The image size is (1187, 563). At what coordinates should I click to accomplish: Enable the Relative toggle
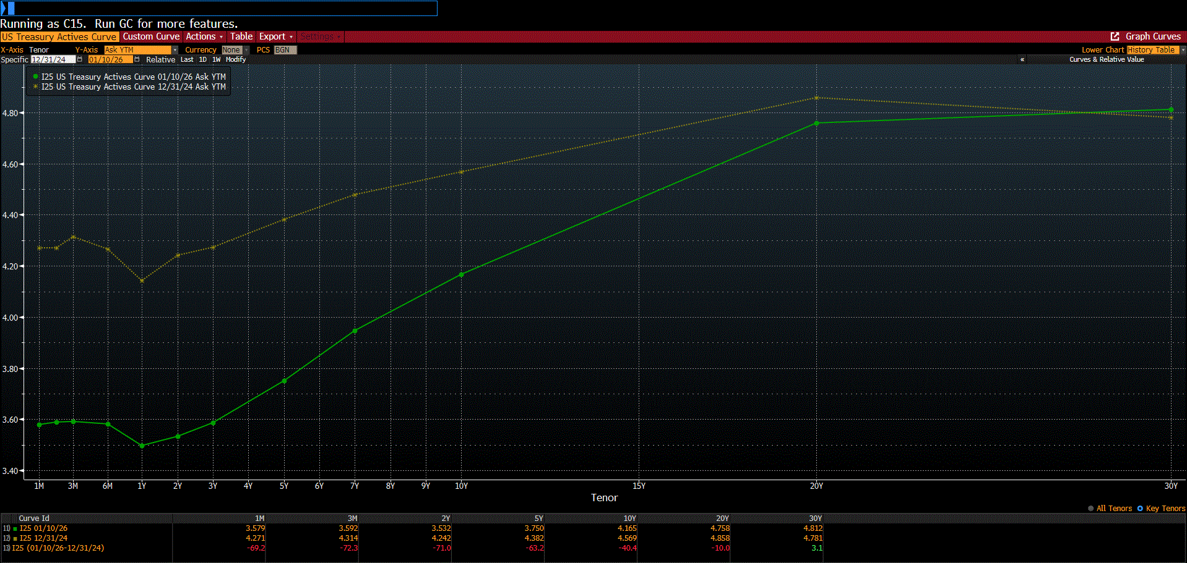(160, 59)
